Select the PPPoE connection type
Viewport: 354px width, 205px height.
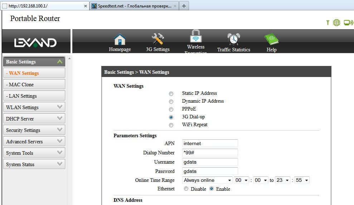tap(171, 109)
